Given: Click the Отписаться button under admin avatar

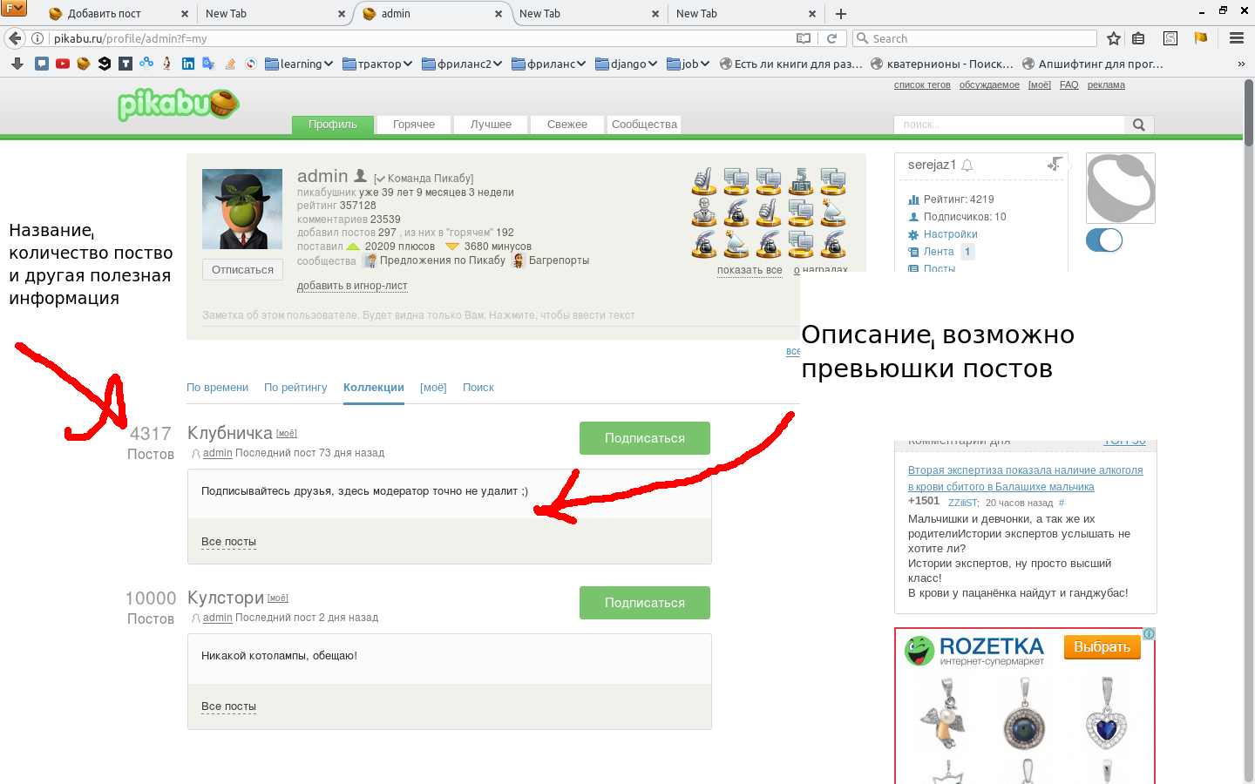Looking at the screenshot, I should 242,270.
